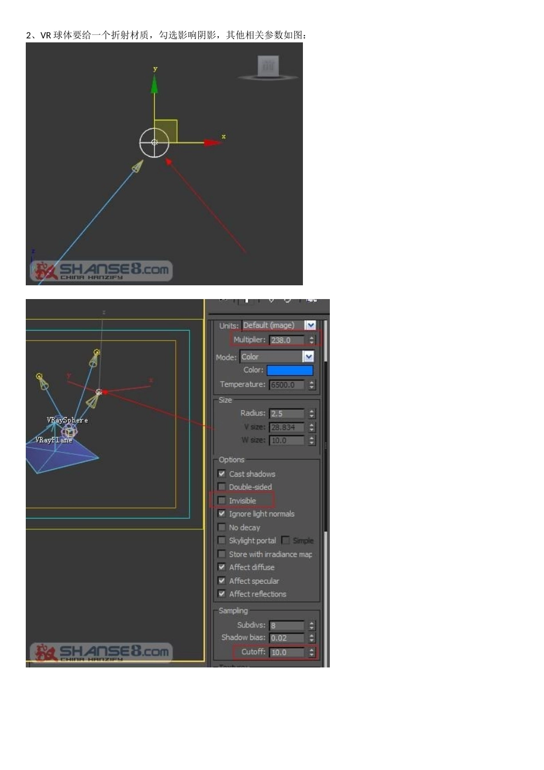Click the Options group label
This screenshot has height=770, width=544.
point(231,459)
